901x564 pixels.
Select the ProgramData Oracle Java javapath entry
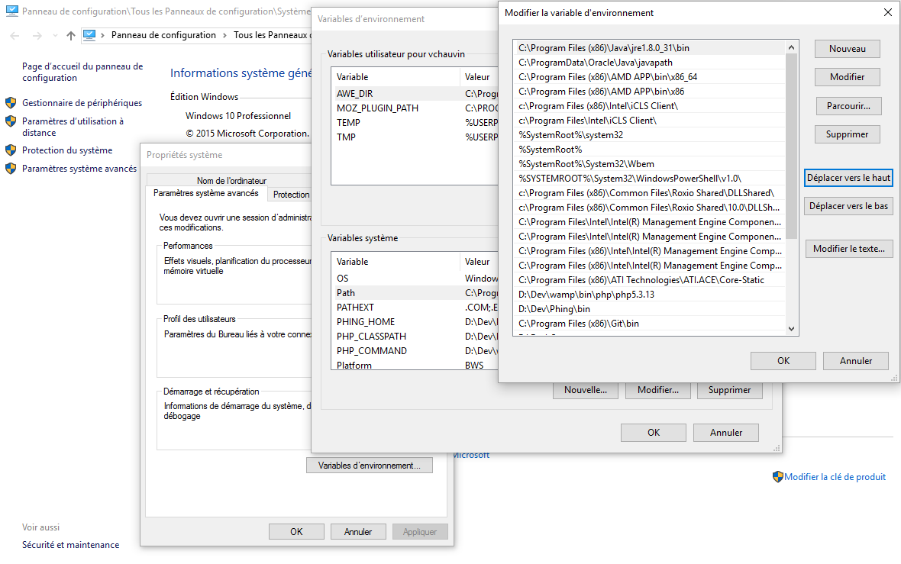click(649, 63)
